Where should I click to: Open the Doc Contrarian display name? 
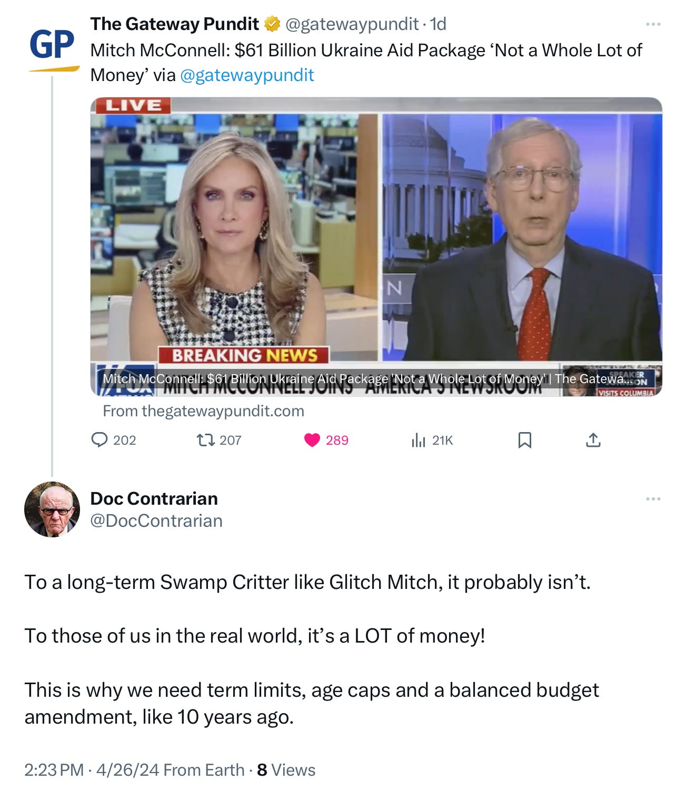tap(154, 498)
